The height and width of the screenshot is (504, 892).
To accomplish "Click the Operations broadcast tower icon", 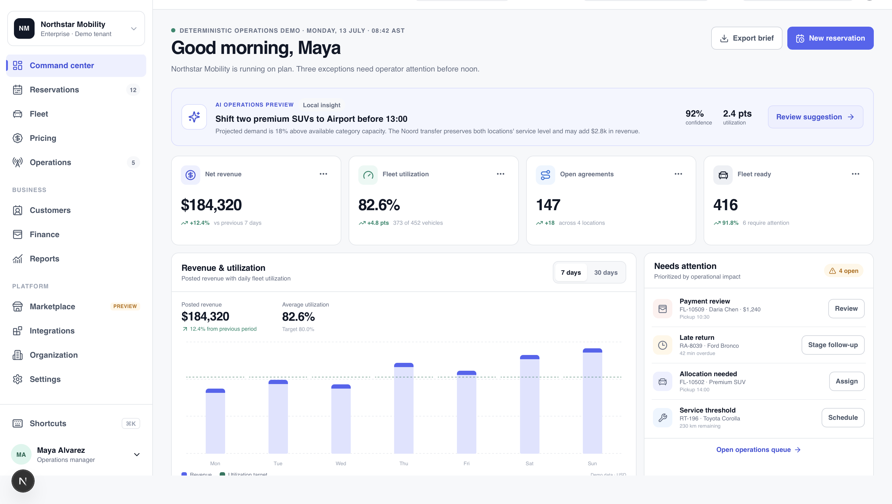I will point(17,162).
